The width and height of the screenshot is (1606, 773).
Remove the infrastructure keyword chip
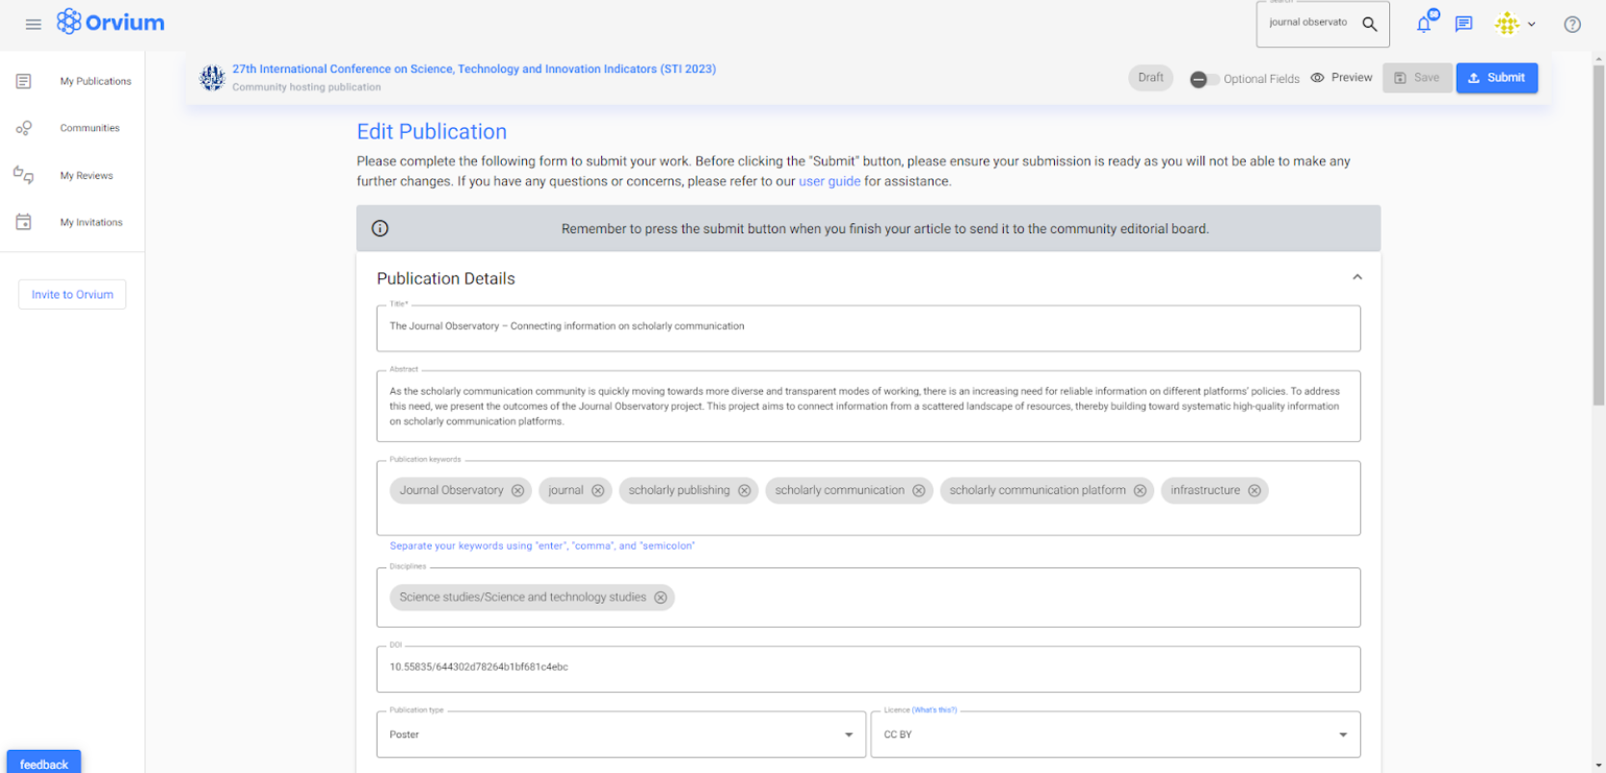tap(1254, 491)
